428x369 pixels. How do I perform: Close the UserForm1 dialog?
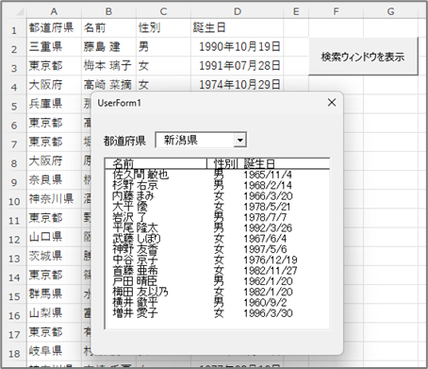(332, 102)
